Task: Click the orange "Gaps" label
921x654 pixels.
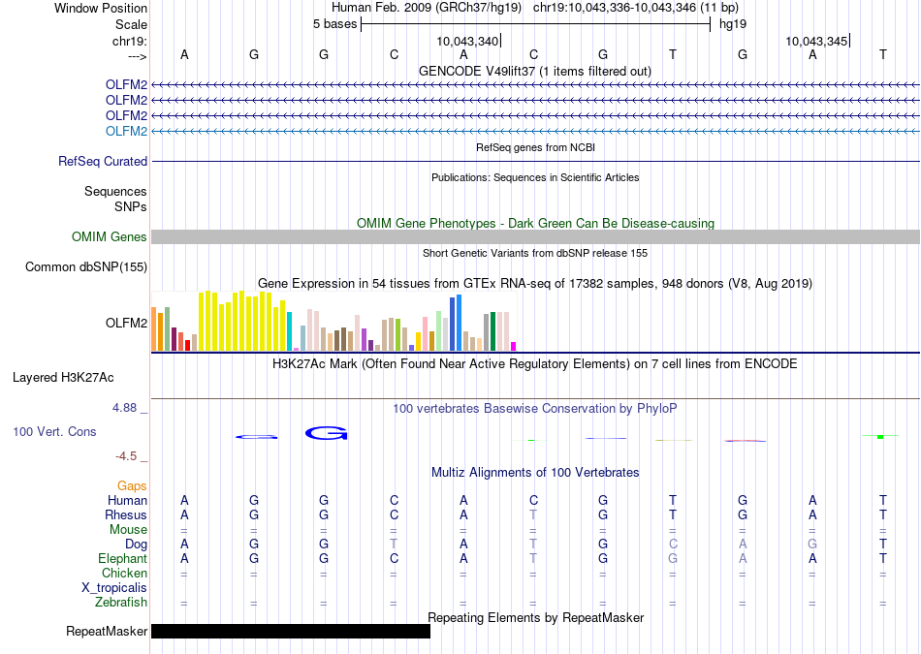Action: click(x=132, y=485)
